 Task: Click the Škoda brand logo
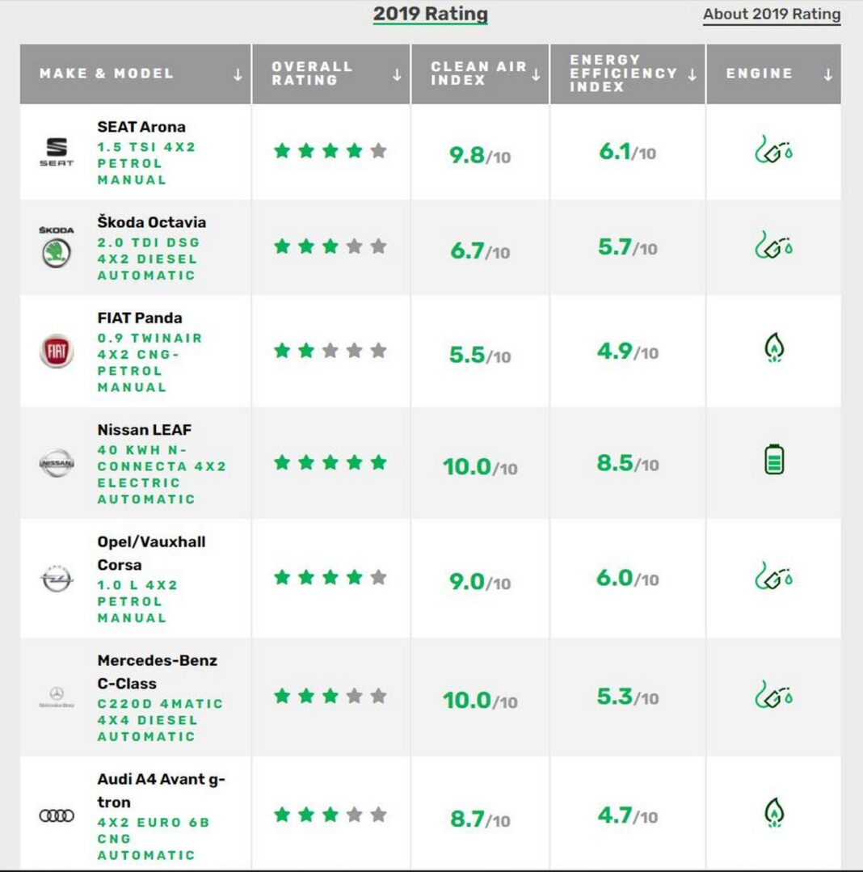(57, 248)
